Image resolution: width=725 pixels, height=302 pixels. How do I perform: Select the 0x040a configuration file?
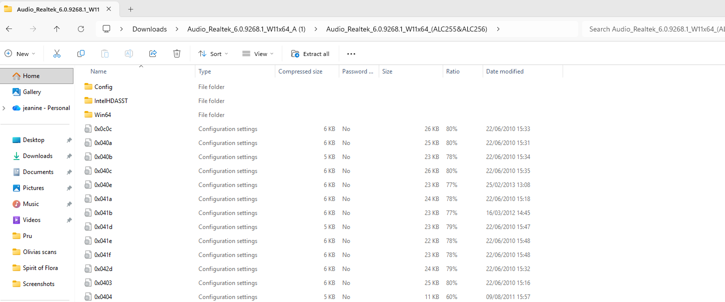(103, 143)
